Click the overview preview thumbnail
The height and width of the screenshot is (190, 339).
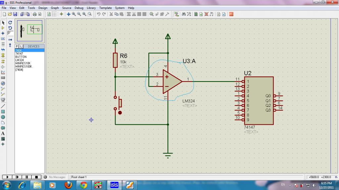tap(30, 30)
